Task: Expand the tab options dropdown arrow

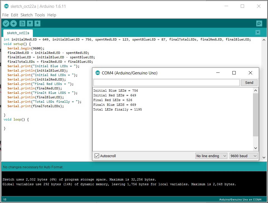Action: [x=258, y=32]
